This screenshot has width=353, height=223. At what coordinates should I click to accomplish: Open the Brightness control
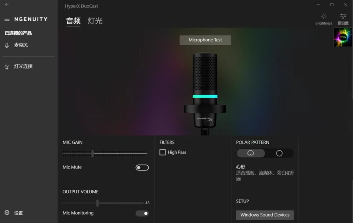tap(323, 19)
